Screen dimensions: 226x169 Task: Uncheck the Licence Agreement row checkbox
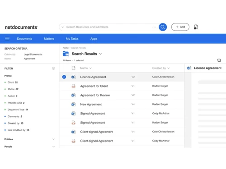pyautogui.click(x=64, y=77)
